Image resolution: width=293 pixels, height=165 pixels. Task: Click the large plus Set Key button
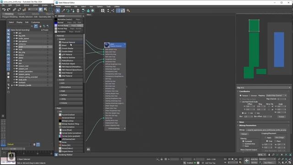247,160
